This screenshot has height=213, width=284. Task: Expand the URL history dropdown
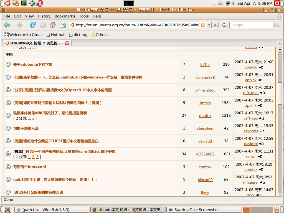(209, 25)
